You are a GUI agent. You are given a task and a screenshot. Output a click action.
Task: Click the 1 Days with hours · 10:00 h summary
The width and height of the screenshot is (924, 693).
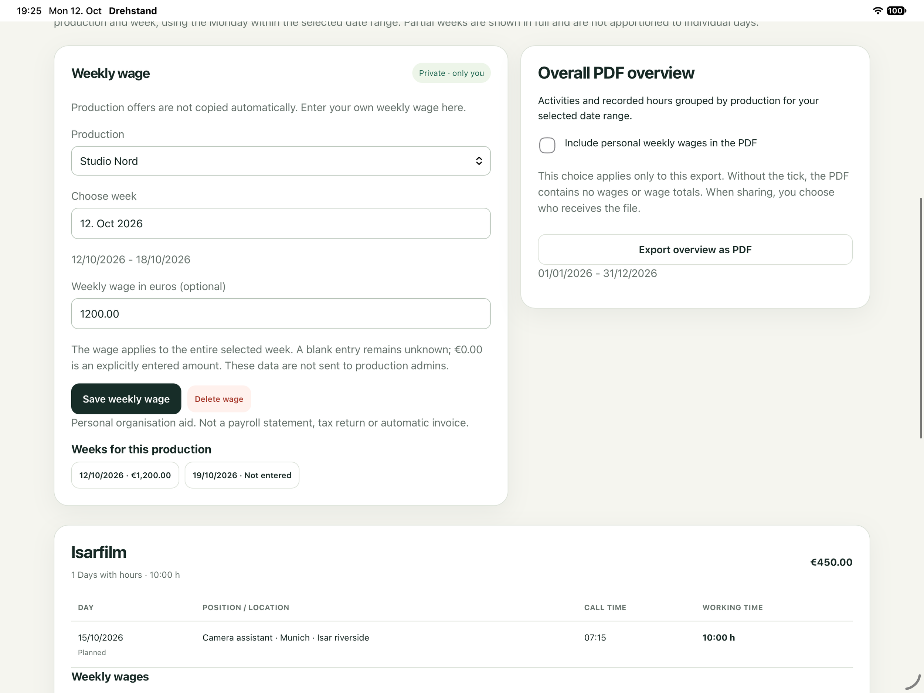pos(125,575)
